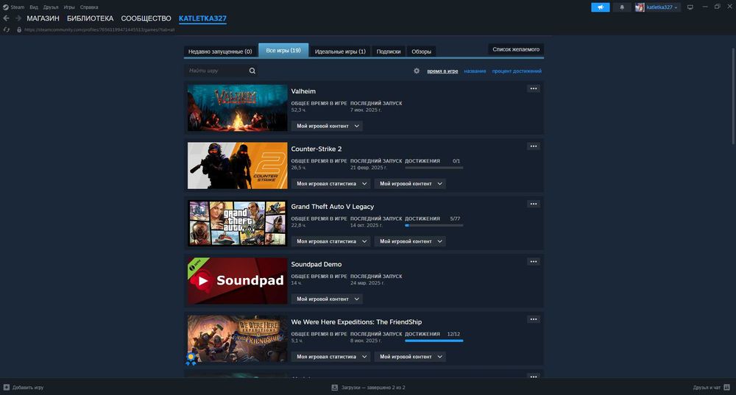Image resolution: width=736 pixels, height=395 pixels.
Task: Click the page vertical scrollbar
Action: tap(733, 96)
